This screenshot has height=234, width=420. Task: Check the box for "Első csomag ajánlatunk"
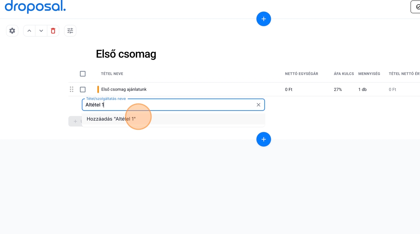pos(83,89)
